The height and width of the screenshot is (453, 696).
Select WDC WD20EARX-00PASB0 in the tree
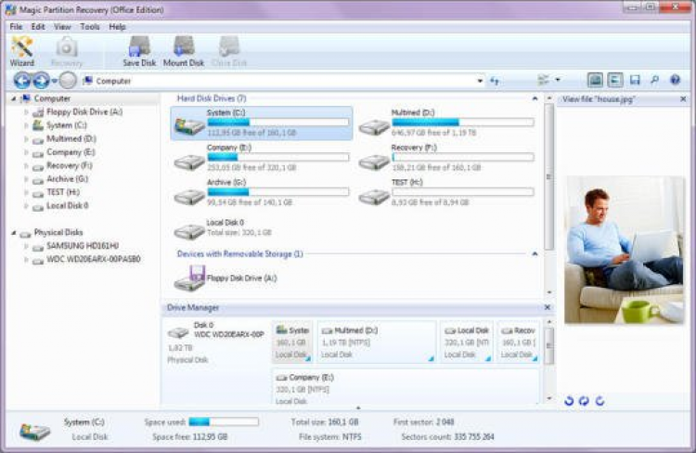pyautogui.click(x=93, y=259)
